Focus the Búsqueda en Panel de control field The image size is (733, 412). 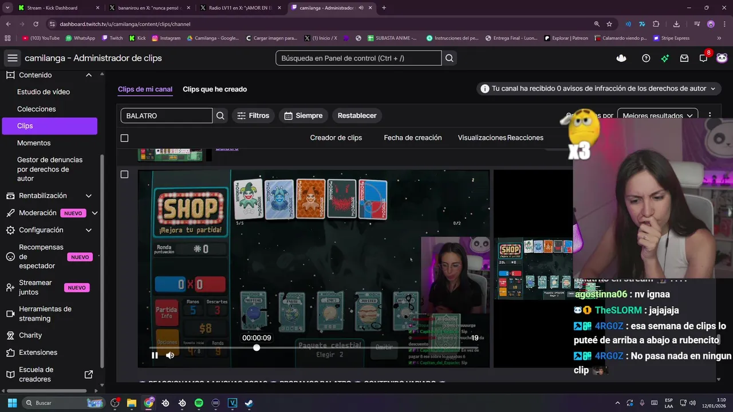tap(358, 58)
